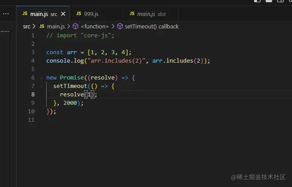The height and width of the screenshot is (187, 292).
Task: Click the closing }); on line 10
Action: [x=51, y=111]
